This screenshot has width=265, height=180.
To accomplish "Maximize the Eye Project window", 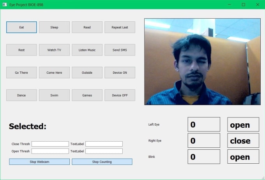I will tap(243, 5).
